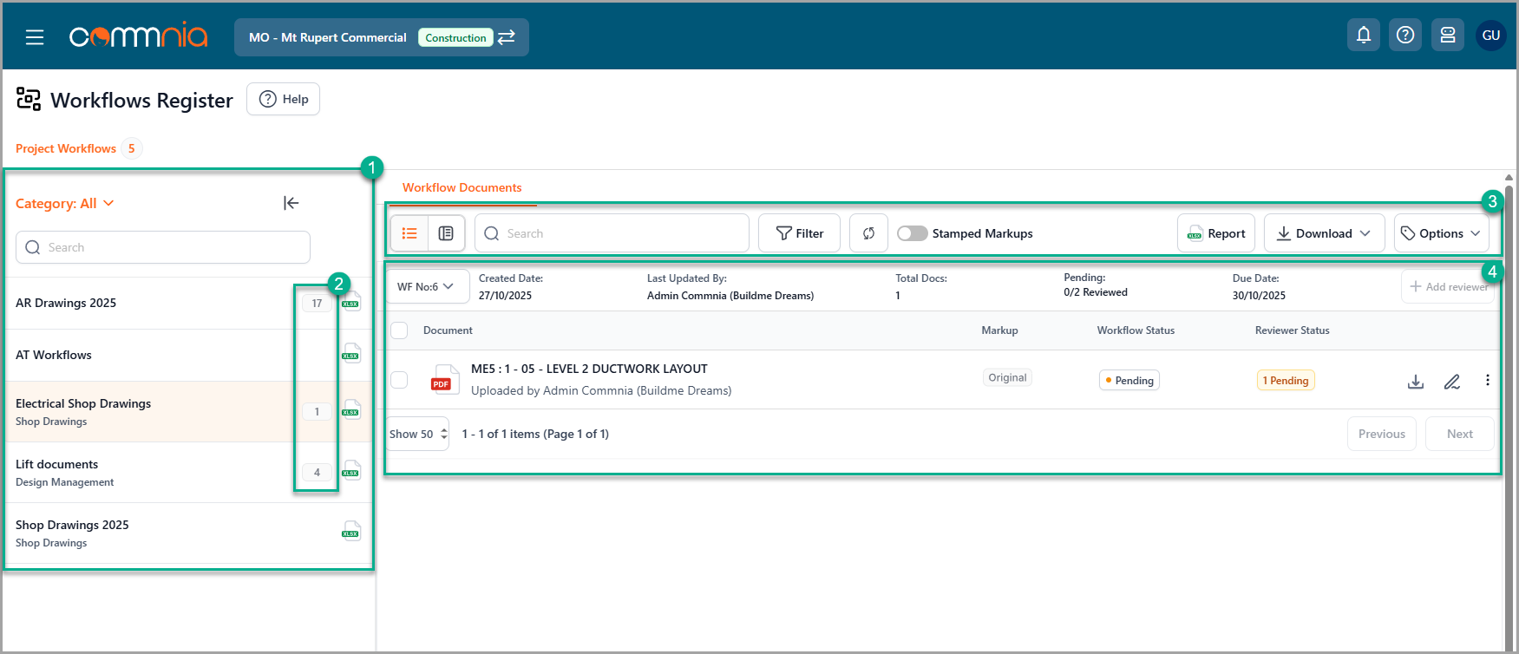Check the select-all documents checkbox
Viewport: 1519px width, 654px height.
(399, 330)
